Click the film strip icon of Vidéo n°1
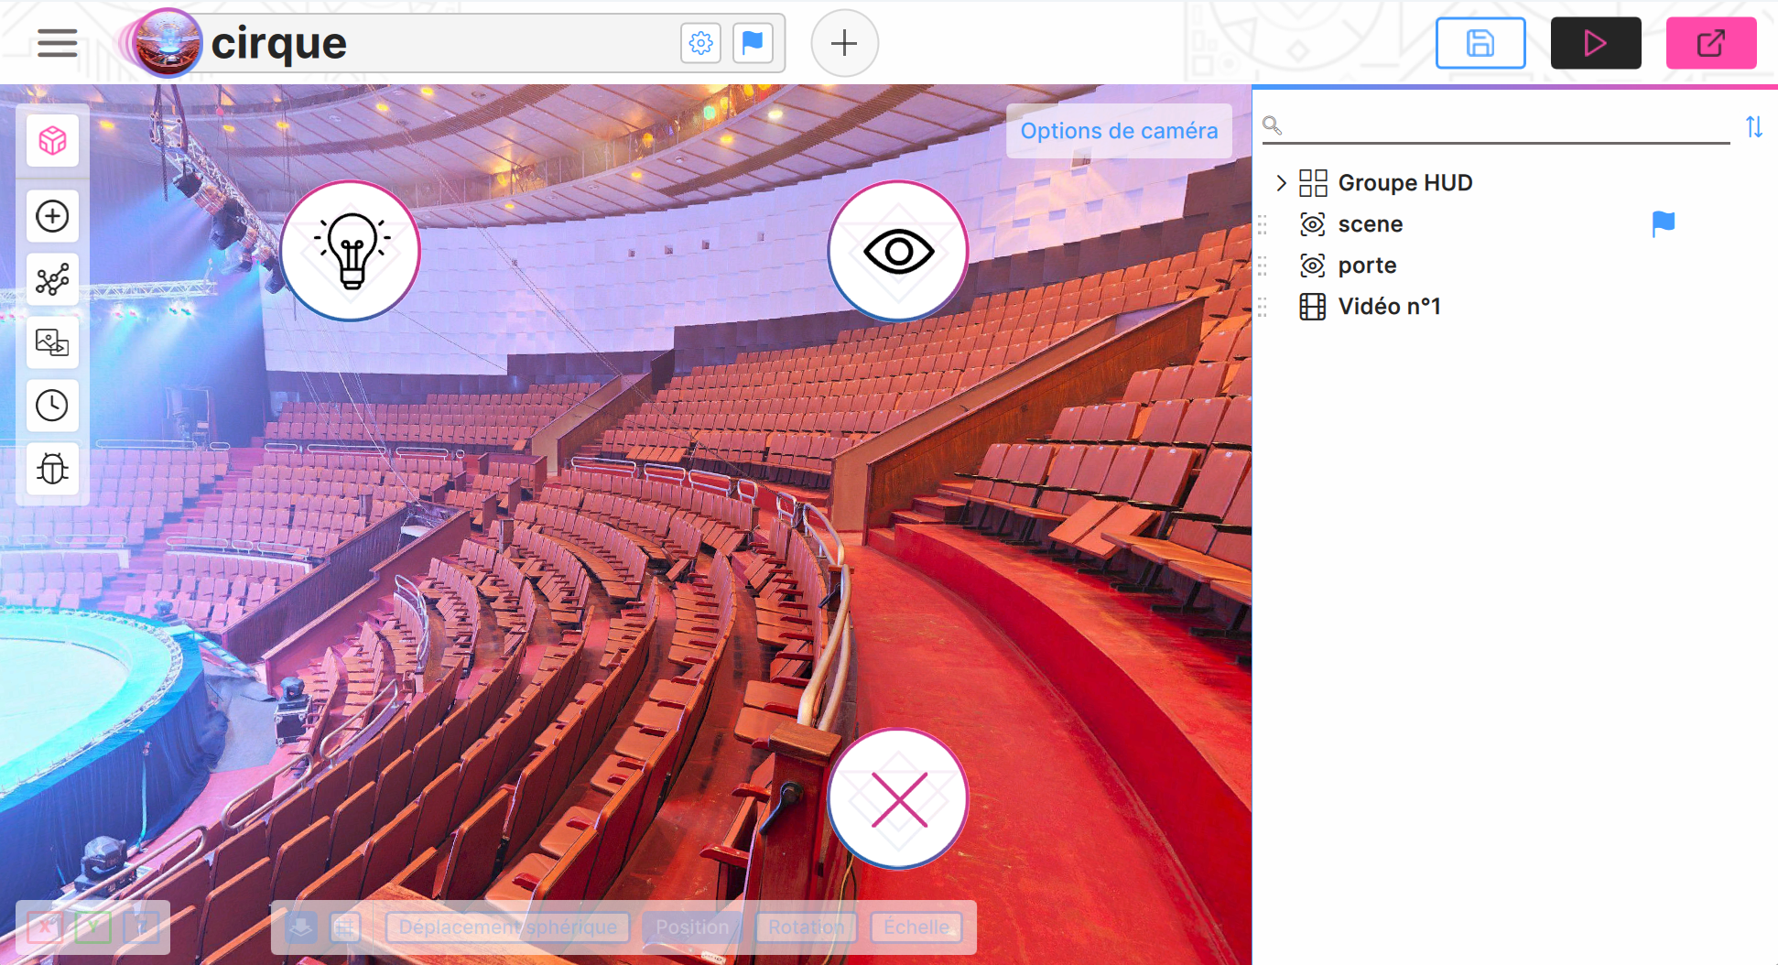1778x965 pixels. click(x=1313, y=307)
